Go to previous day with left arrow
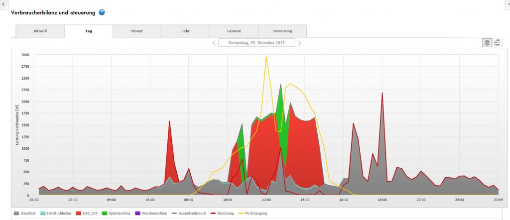 coord(214,43)
